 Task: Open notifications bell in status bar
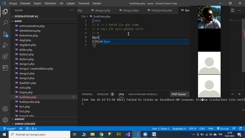240,129
